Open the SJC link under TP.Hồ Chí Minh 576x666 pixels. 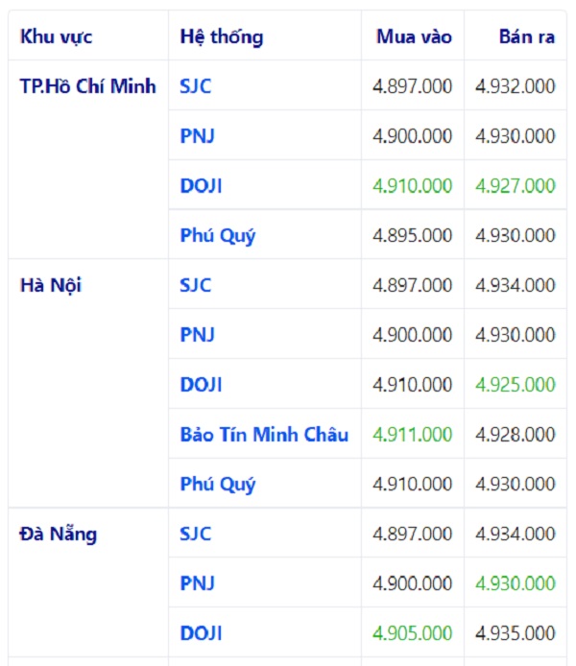point(196,86)
